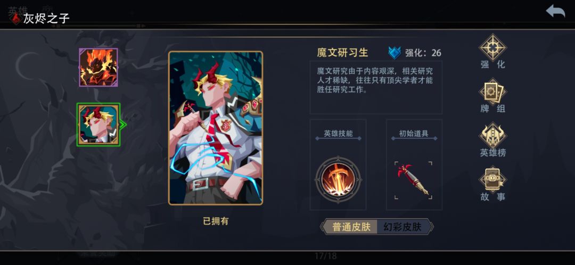The height and width of the screenshot is (265, 575).
Task: Tap the 灰烬之子 header title
Action: pyautogui.click(x=46, y=18)
